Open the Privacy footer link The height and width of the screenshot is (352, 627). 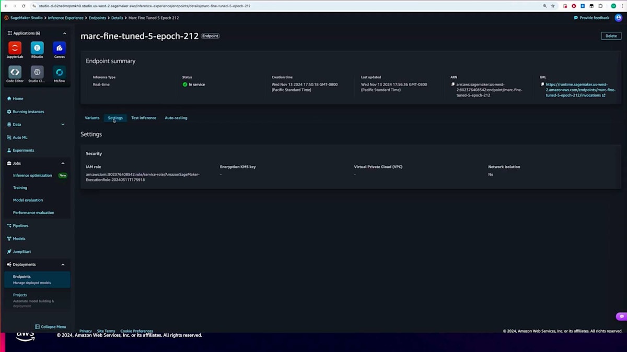click(86, 331)
